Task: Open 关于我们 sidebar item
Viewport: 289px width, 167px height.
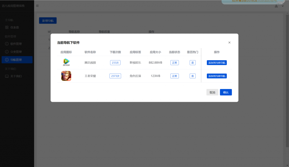Action: click(x=17, y=76)
